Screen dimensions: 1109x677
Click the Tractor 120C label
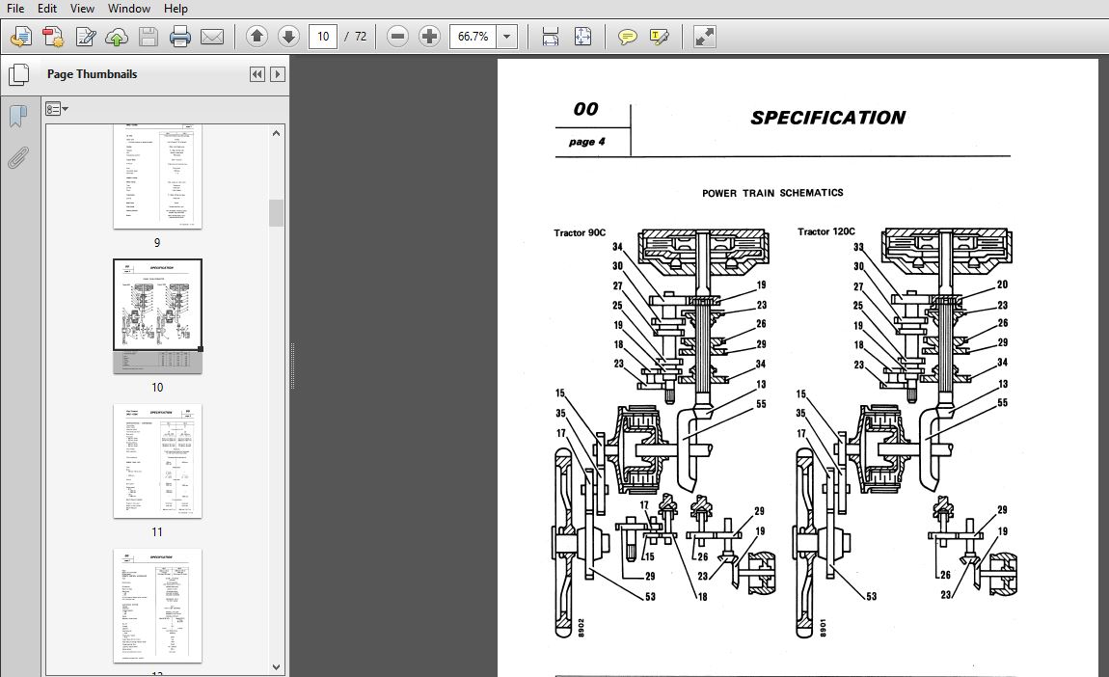(826, 231)
